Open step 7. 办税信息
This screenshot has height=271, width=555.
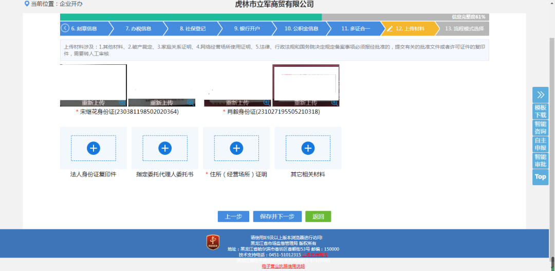[138, 29]
